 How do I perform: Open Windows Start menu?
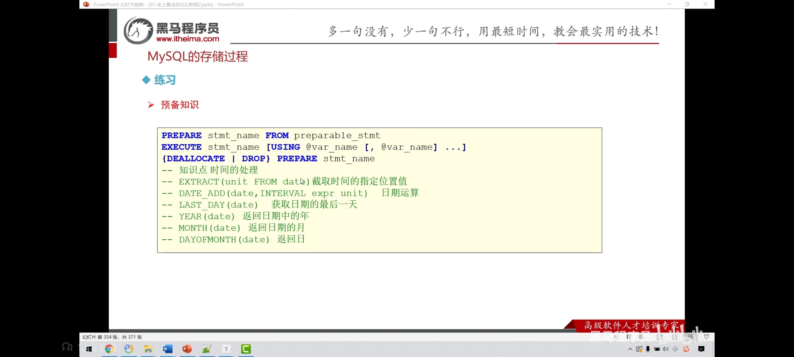pos(89,349)
